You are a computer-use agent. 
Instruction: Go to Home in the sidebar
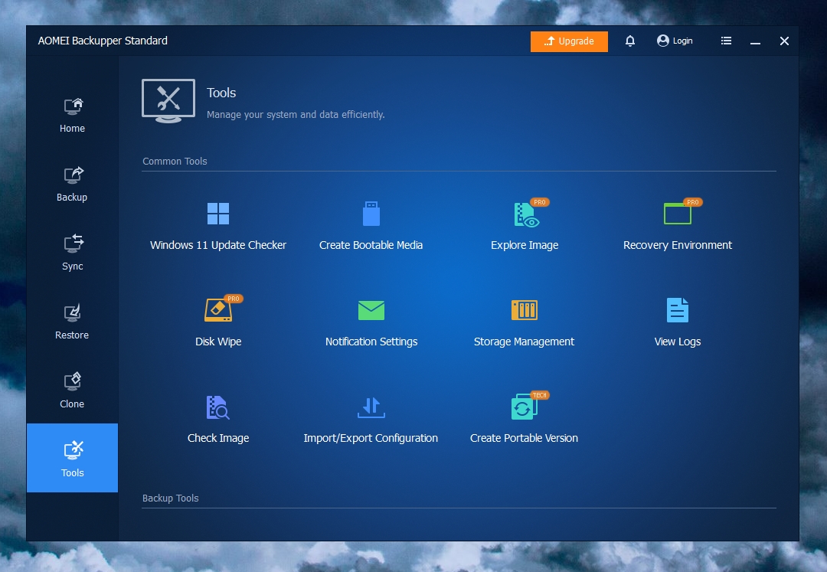tap(72, 116)
